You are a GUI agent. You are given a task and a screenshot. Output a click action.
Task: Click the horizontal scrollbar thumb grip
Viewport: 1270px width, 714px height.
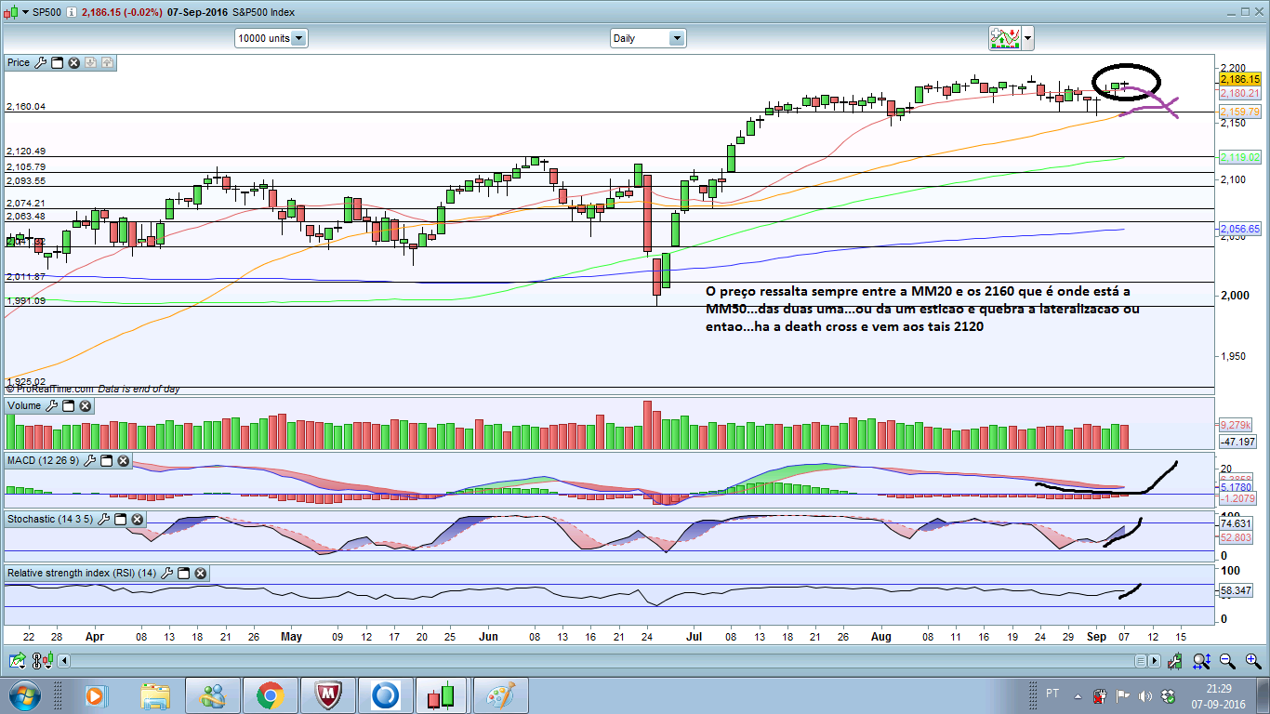tap(1141, 661)
